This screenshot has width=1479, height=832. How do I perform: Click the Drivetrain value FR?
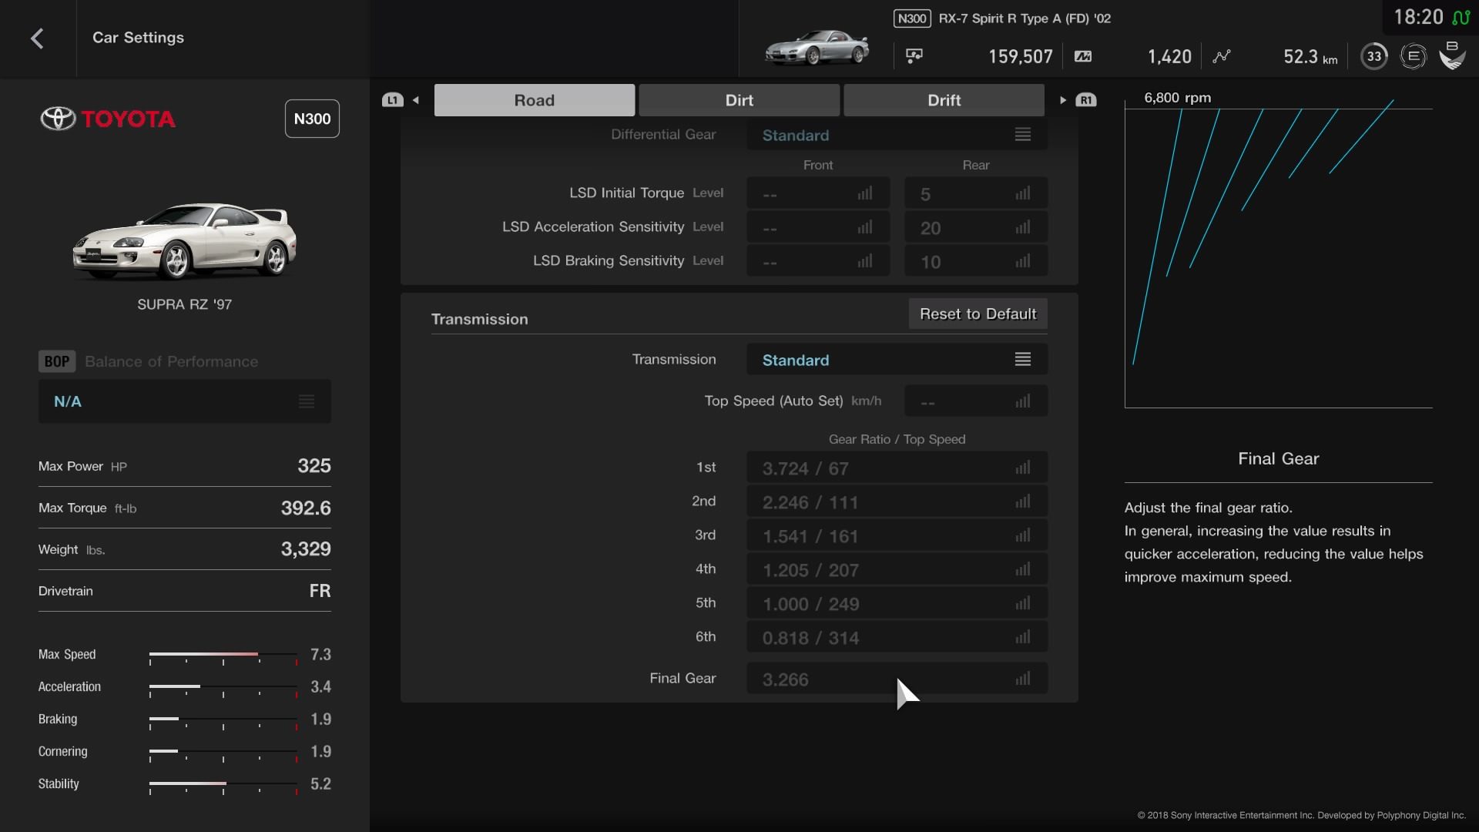pos(320,591)
